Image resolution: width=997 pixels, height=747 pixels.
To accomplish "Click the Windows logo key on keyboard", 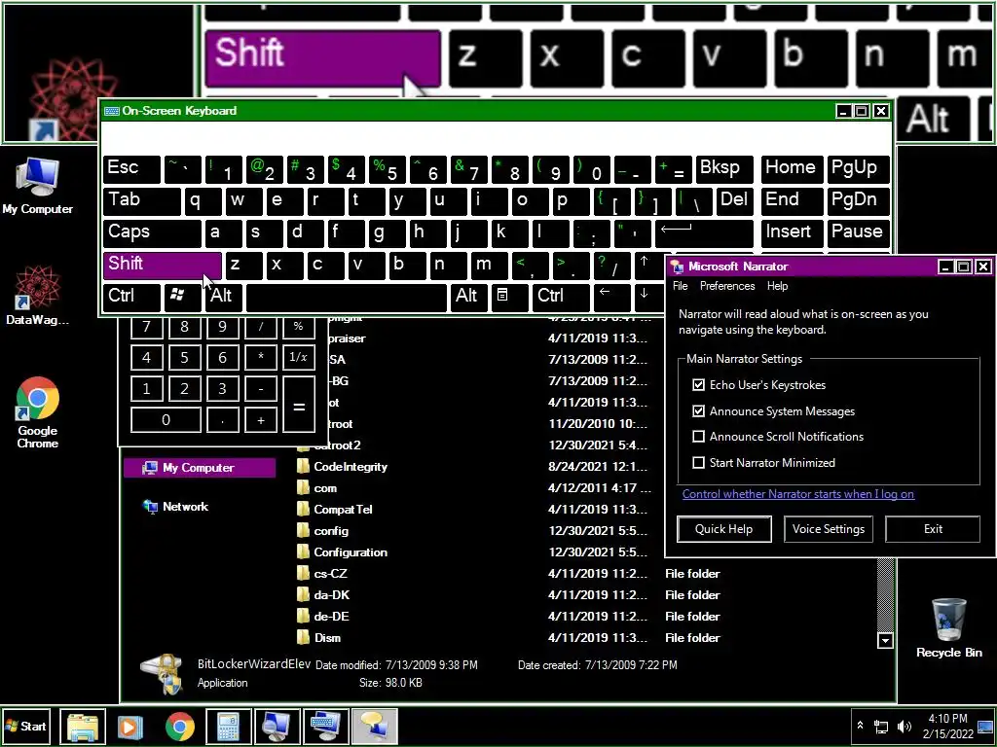I will click(x=182, y=297).
